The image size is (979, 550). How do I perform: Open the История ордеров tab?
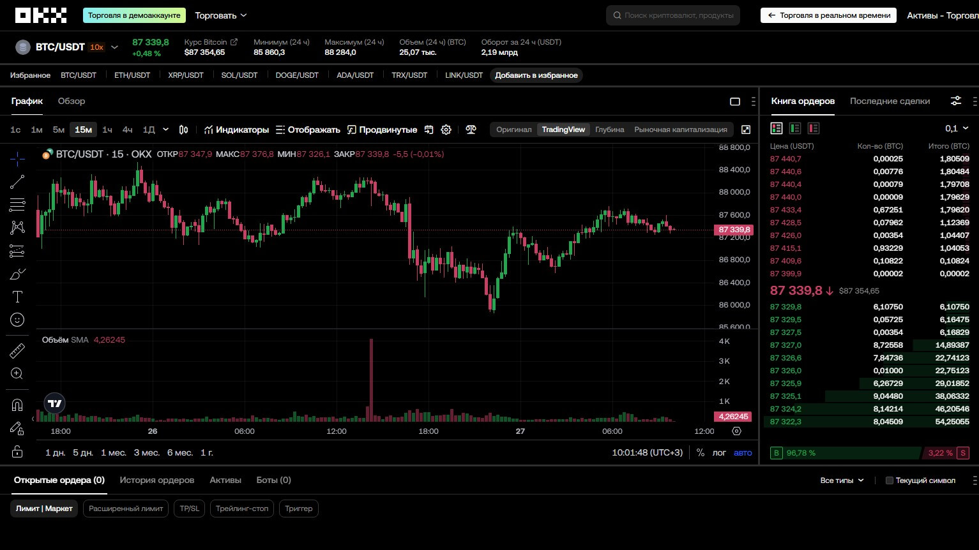click(156, 480)
